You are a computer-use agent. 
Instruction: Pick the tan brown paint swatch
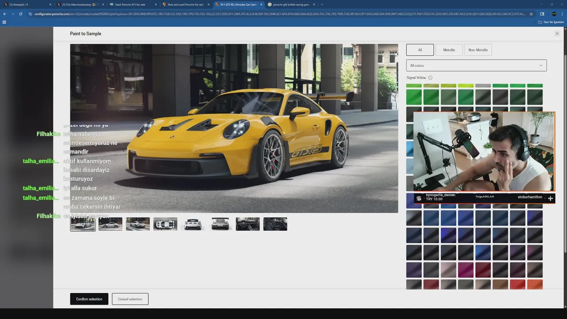pyautogui.click(x=500, y=284)
